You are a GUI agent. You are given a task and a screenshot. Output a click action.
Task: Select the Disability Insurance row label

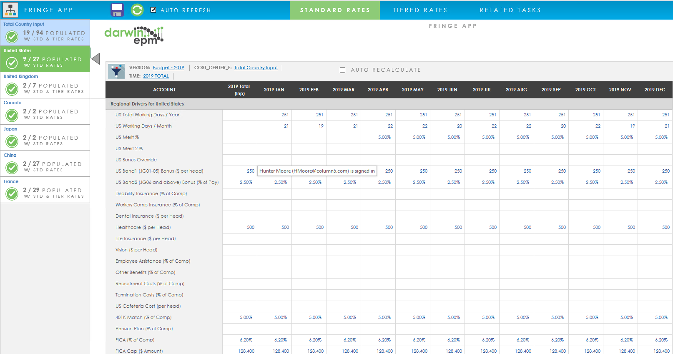[151, 193]
